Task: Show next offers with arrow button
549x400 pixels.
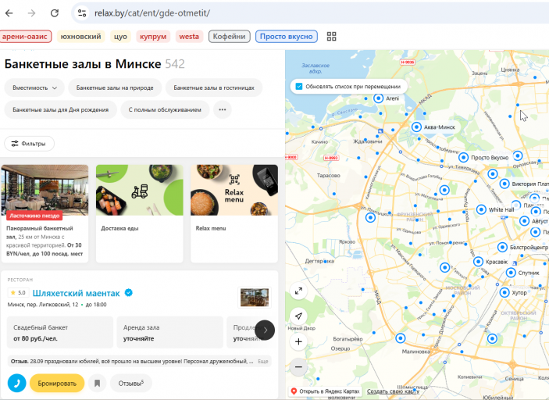Action: 265,330
